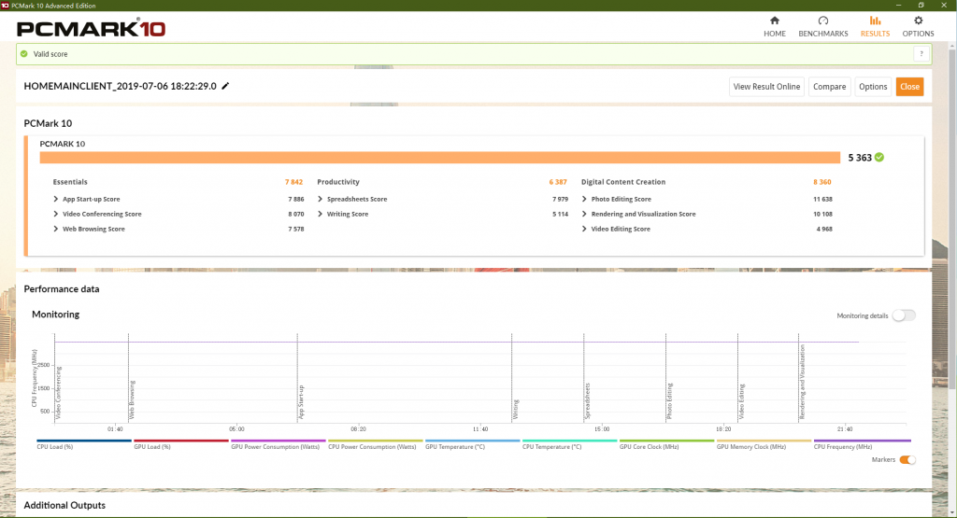Click the GPU Load red legend swatch
Viewport: 957px width, 518px height.
(x=181, y=441)
